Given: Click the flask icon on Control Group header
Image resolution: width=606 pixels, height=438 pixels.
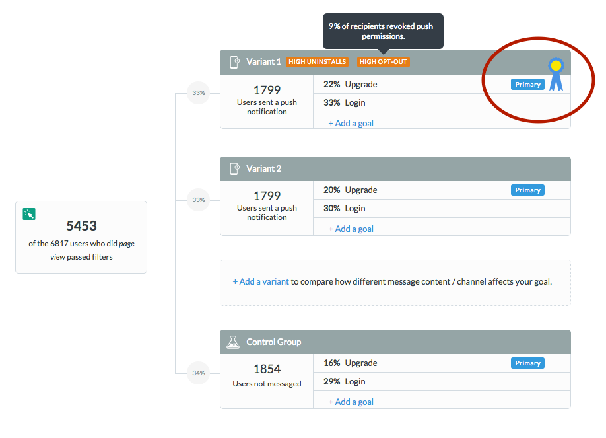Looking at the screenshot, I should tap(234, 342).
